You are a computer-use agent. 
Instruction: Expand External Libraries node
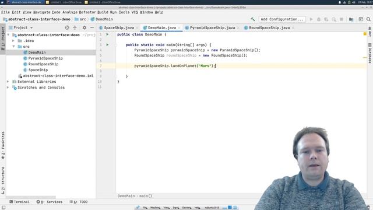[x=8, y=82]
